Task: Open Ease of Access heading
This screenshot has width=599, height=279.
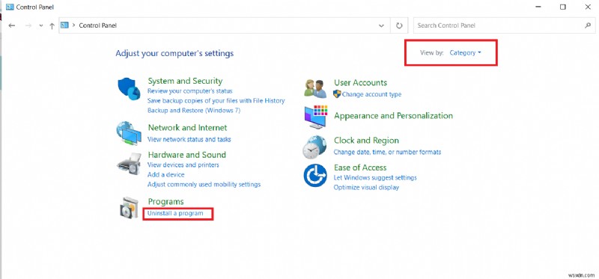Action: pyautogui.click(x=360, y=168)
